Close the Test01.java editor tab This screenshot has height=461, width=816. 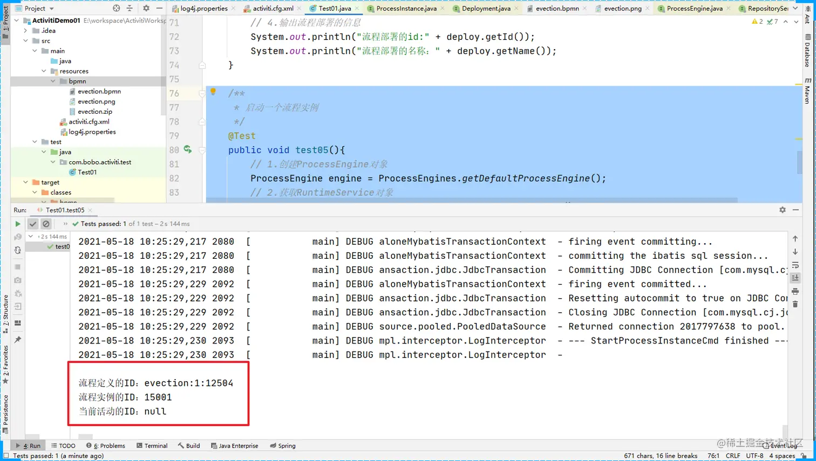[x=357, y=9]
